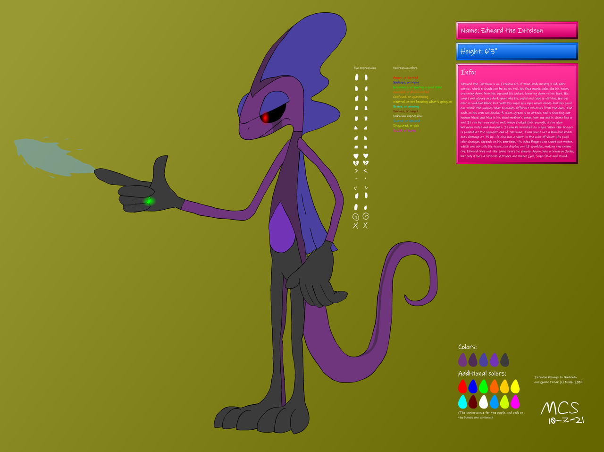Viewport: 604px width, 452px height.
Task: Click the 'Expression colors' heading
Action: 405,68
